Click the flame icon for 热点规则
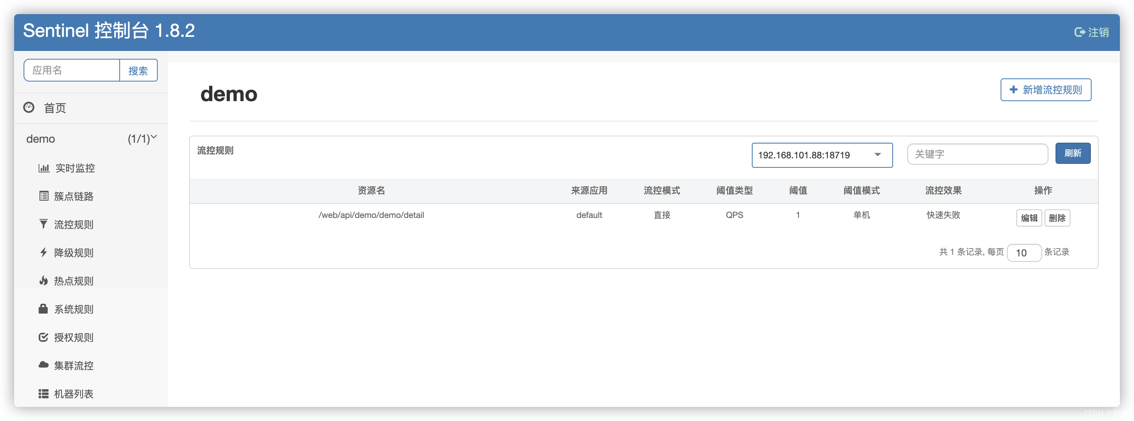This screenshot has height=421, width=1134. pyautogui.click(x=44, y=281)
